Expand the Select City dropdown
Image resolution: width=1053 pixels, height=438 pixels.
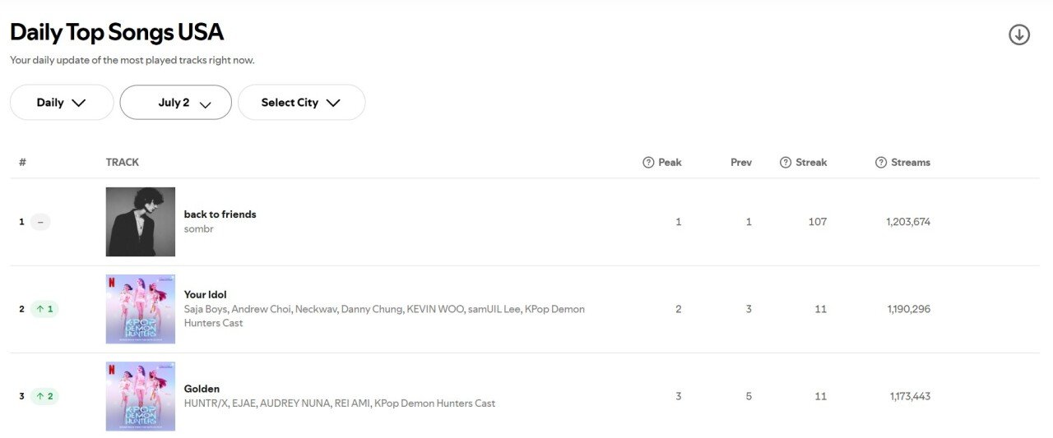point(301,103)
